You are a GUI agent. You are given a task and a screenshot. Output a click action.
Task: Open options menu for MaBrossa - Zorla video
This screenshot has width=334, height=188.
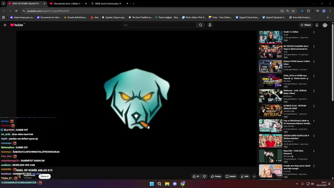314,91
